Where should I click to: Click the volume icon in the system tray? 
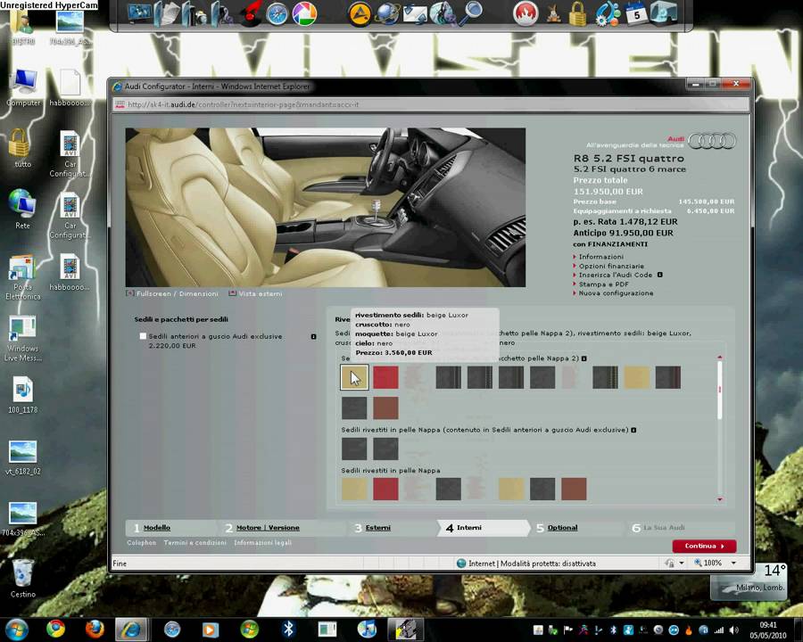point(733,630)
